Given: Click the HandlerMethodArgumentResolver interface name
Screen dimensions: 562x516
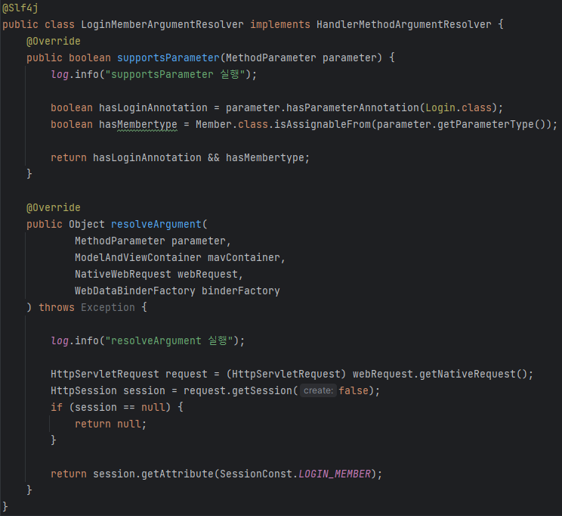Looking at the screenshot, I should (404, 24).
